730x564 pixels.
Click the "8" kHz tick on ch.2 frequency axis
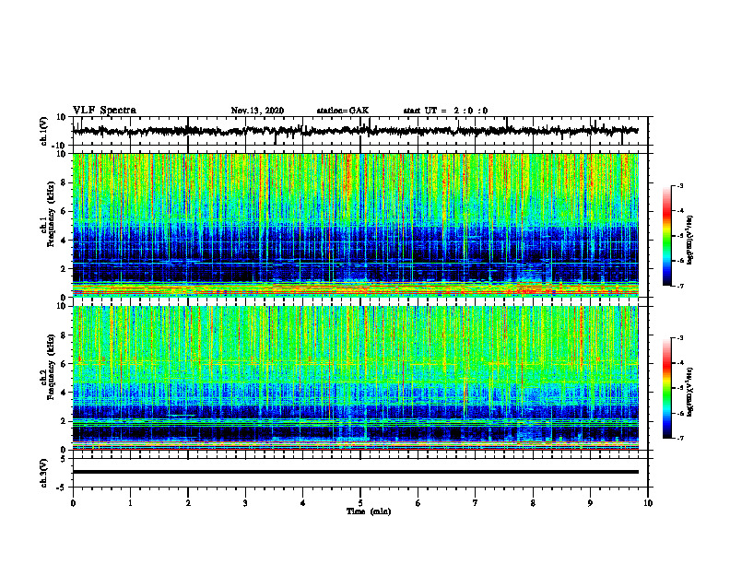coord(64,335)
